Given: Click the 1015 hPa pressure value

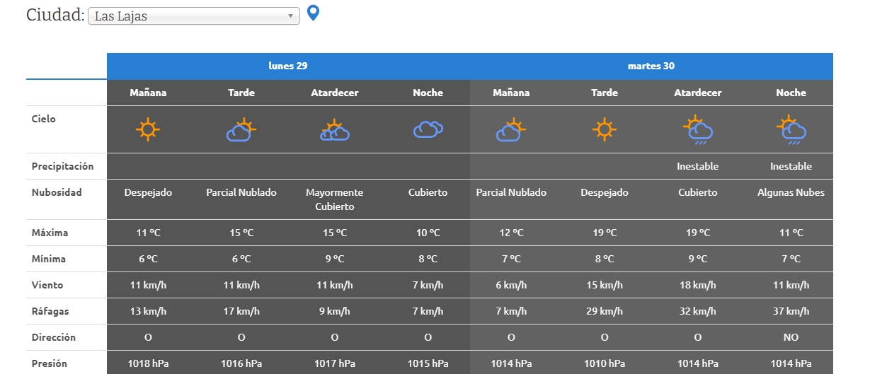Looking at the screenshot, I should [x=428, y=363].
